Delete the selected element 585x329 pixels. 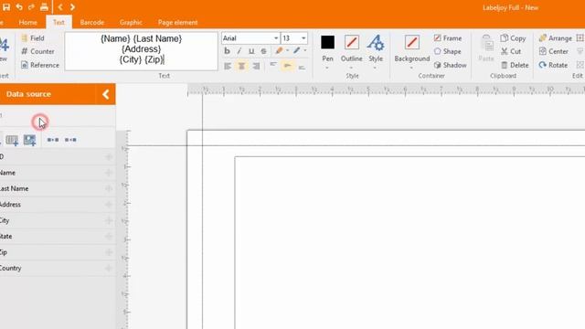click(x=515, y=65)
